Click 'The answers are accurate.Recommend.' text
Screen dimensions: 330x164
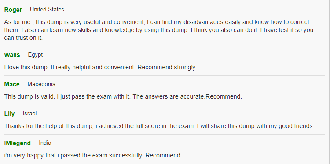pos(187,96)
